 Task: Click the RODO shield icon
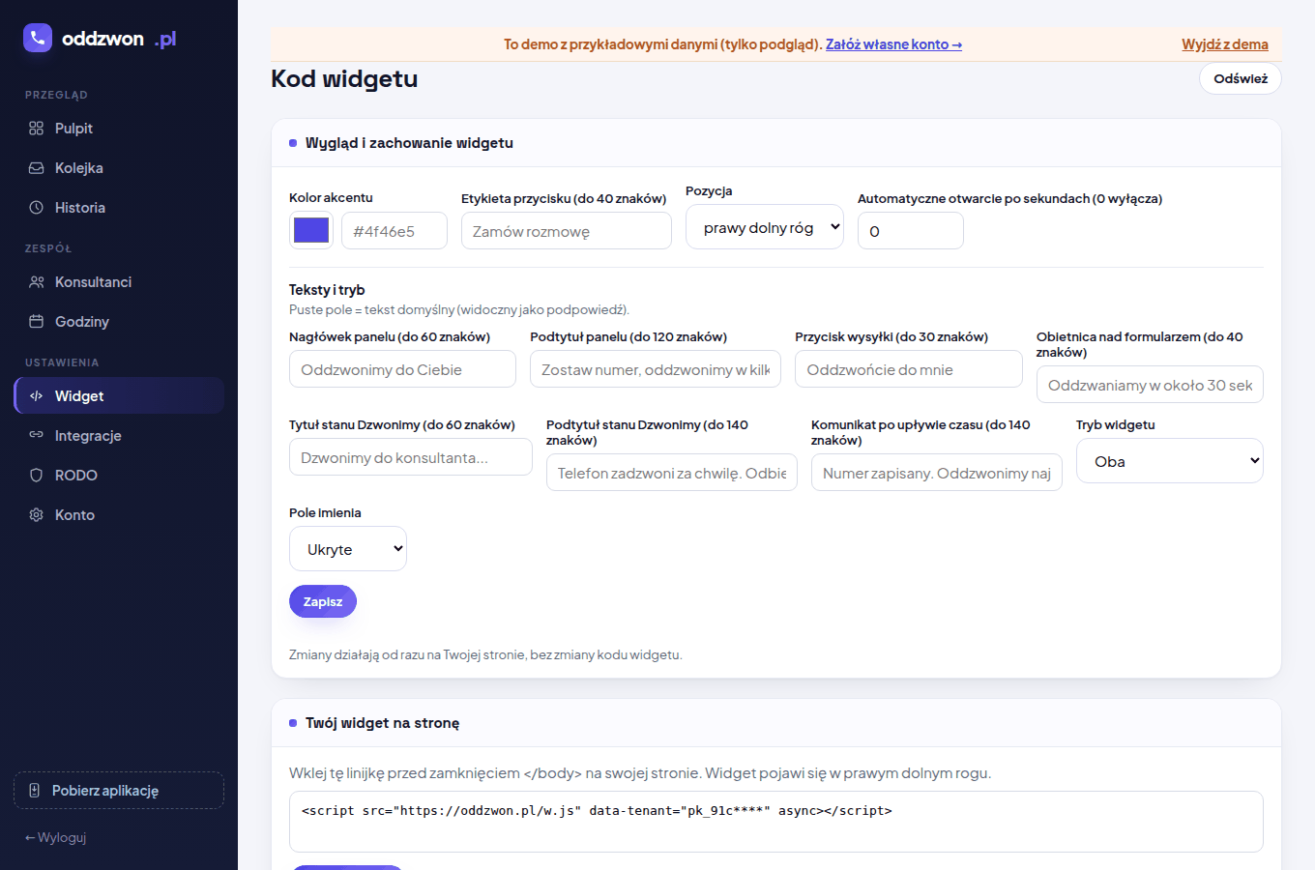(37, 476)
